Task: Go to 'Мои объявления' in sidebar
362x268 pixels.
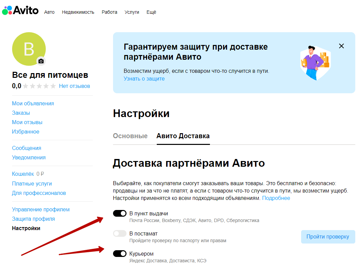Action: tap(33, 104)
